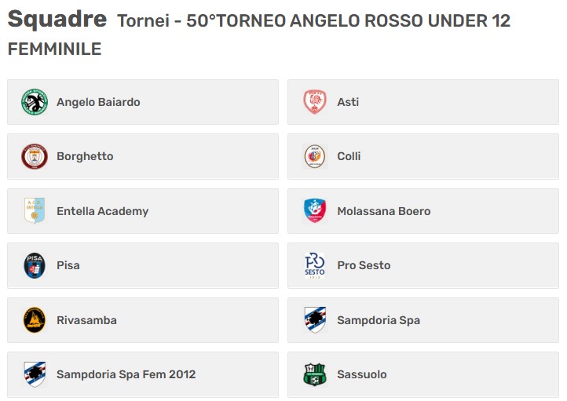The width and height of the screenshot is (567, 401).
Task: Click the Angelo Baiardo green crest logo
Action: pyautogui.click(x=35, y=102)
